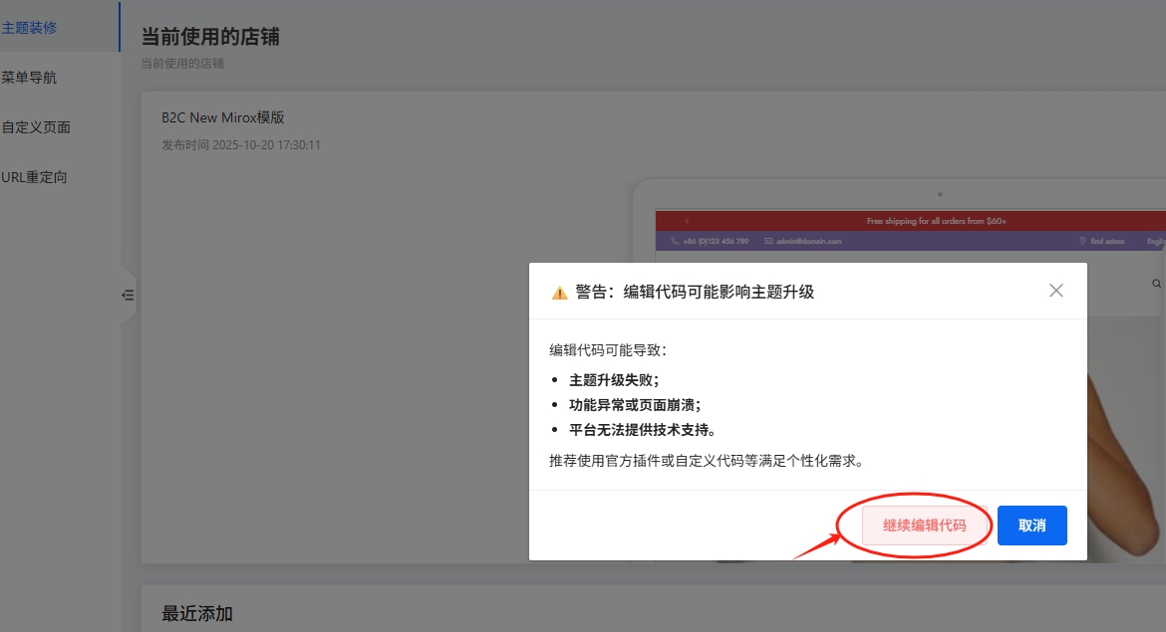The width and height of the screenshot is (1166, 632).
Task: Collapse the left sidebar menu
Action: pyautogui.click(x=128, y=295)
